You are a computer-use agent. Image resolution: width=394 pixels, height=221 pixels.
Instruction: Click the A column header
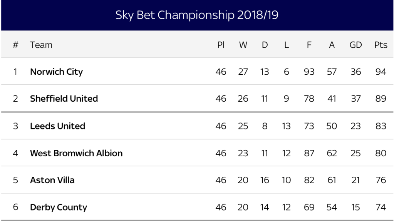(x=332, y=45)
